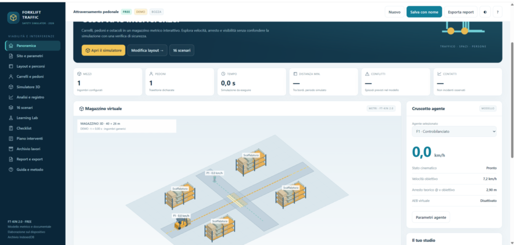The image size is (514, 245).
Task: Click the page vertical scrollbar
Action: click(x=511, y=98)
